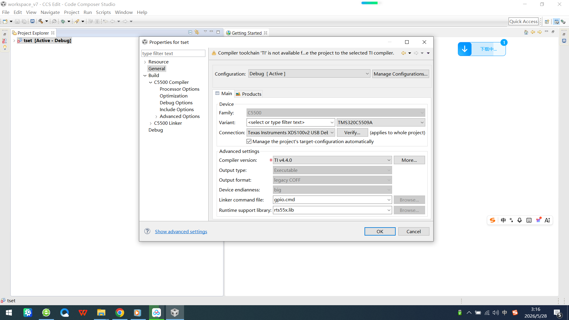Expand the Advanced Options tree node
The image size is (569, 320).
(x=156, y=116)
